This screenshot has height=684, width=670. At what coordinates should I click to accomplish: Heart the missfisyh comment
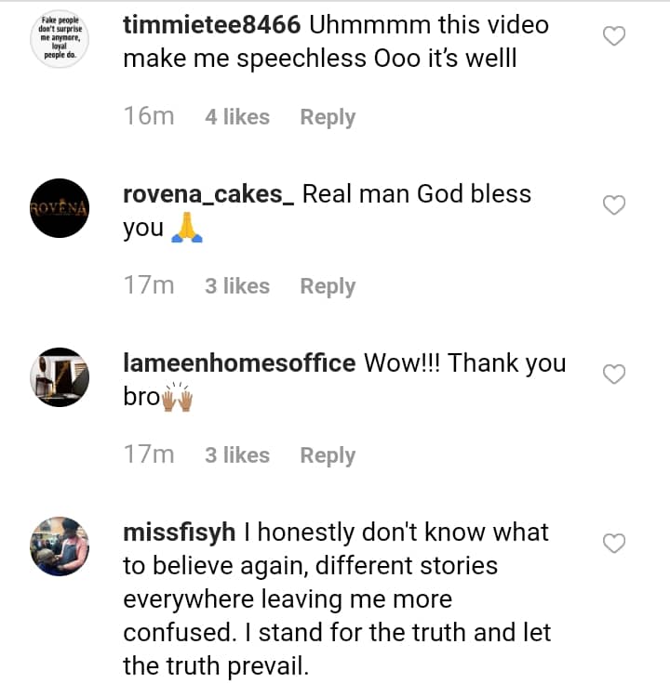pos(614,543)
